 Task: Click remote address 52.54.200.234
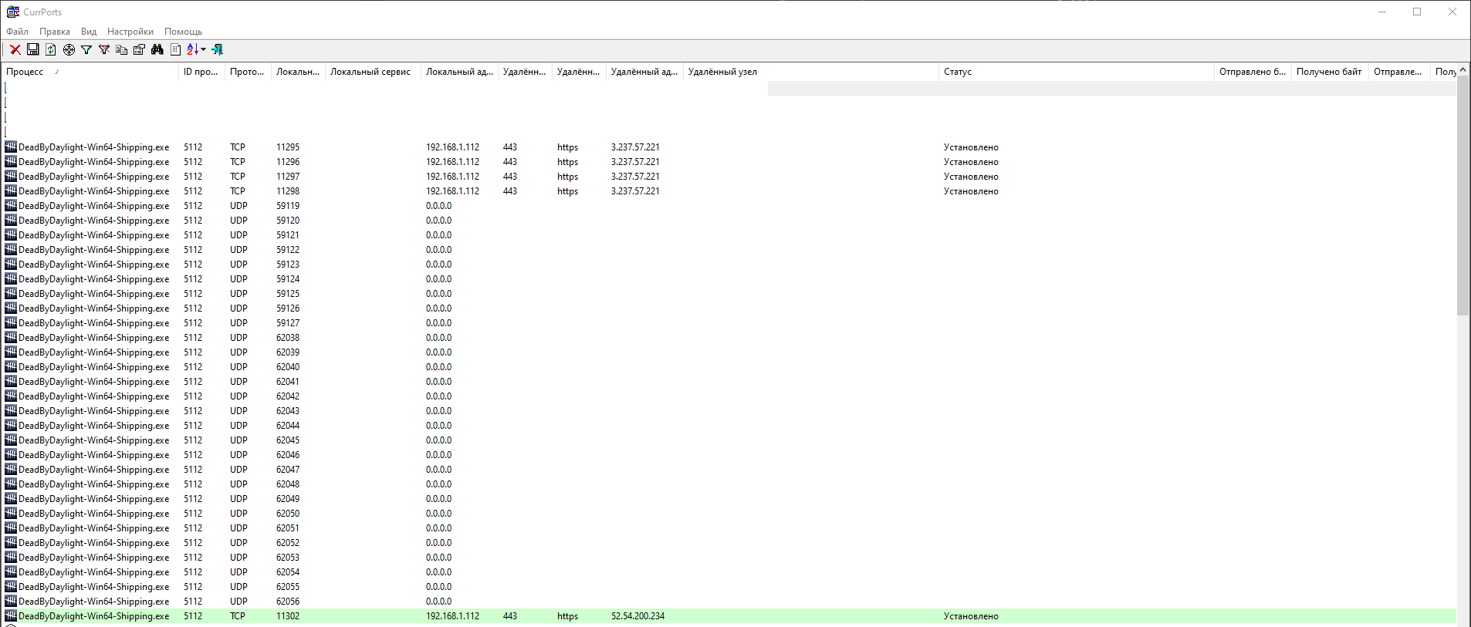[x=637, y=615]
